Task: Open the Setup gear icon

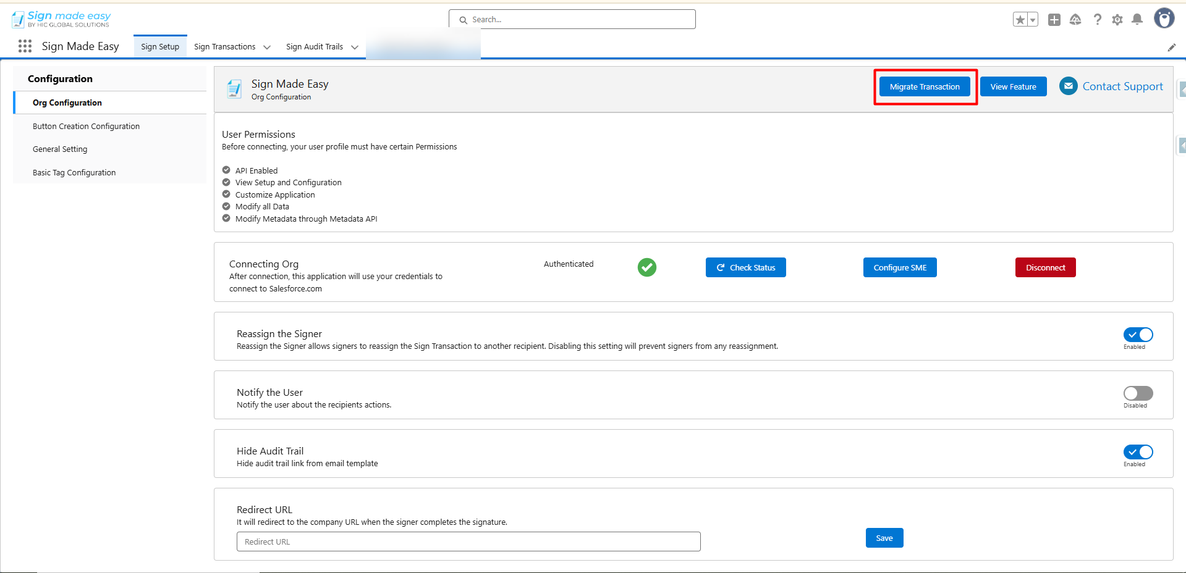Action: [x=1117, y=20]
